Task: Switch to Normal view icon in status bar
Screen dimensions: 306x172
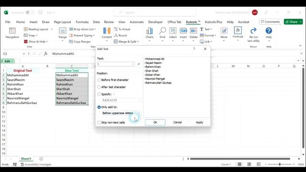Action: point(240,164)
